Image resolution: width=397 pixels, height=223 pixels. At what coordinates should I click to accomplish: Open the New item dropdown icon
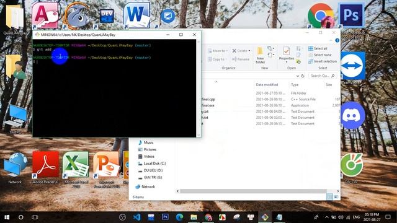pos(270,48)
